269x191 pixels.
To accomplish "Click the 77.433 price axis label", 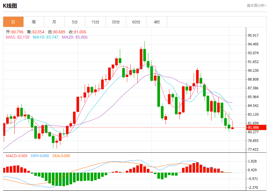I will click(253, 149).
